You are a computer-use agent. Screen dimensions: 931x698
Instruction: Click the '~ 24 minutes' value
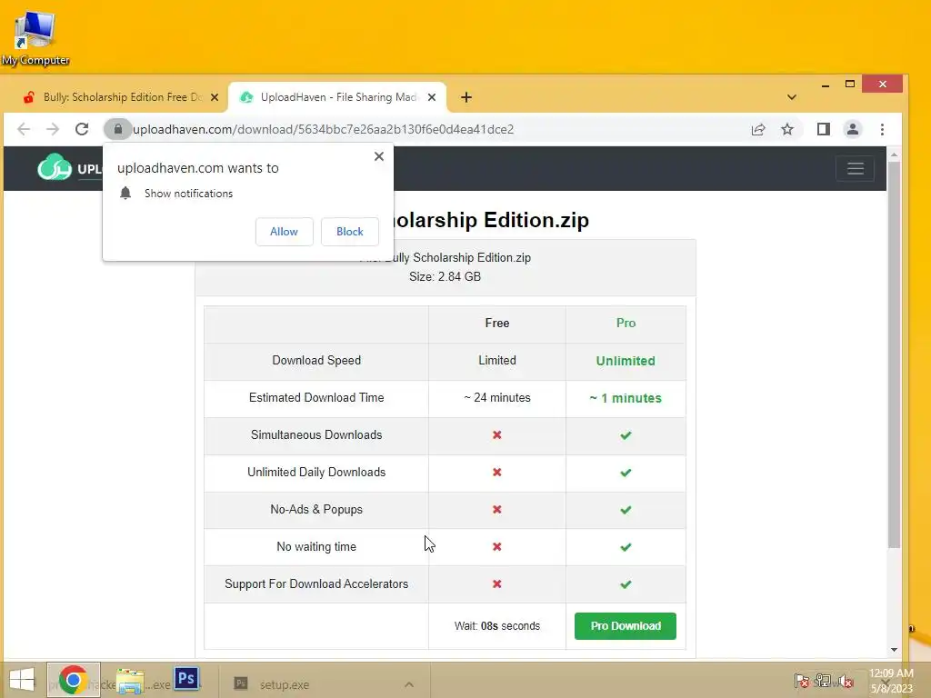(497, 398)
